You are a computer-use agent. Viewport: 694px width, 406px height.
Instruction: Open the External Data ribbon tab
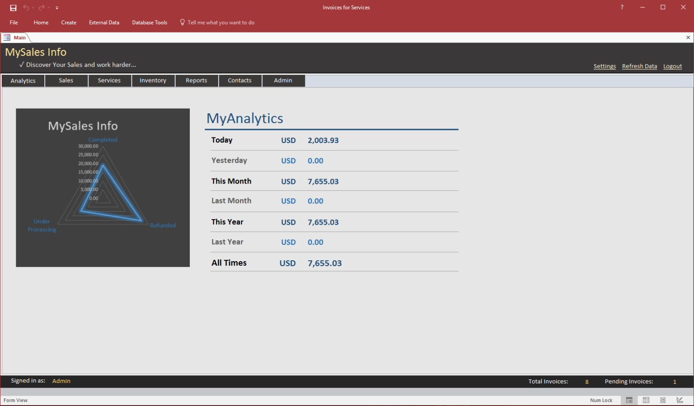pos(104,22)
